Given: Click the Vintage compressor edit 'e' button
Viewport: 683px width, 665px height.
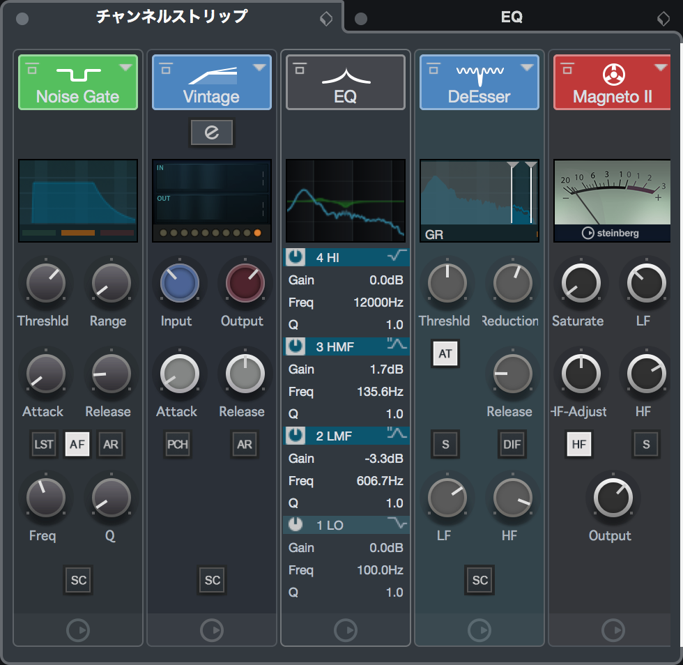Looking at the screenshot, I should coord(212,132).
